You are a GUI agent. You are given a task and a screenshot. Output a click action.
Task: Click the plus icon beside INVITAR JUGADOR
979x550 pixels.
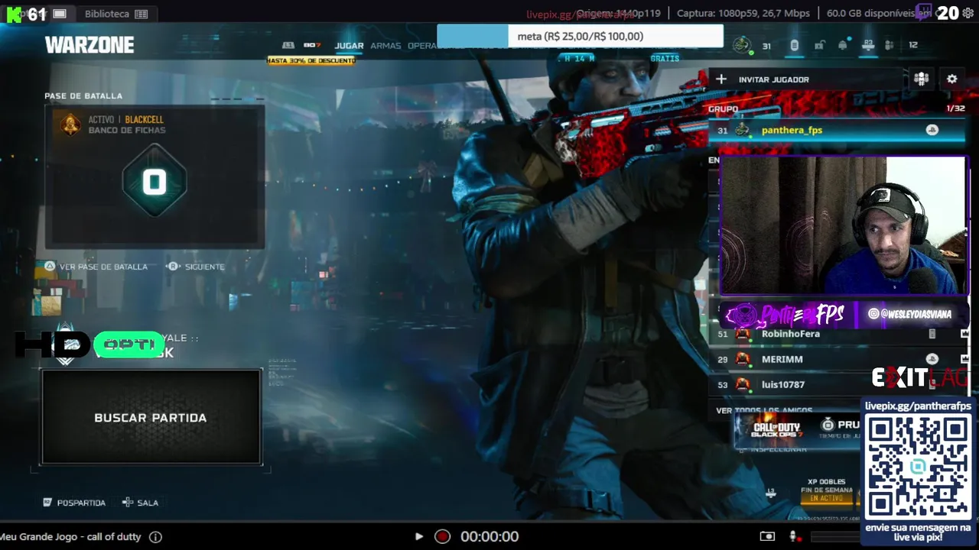click(x=720, y=79)
